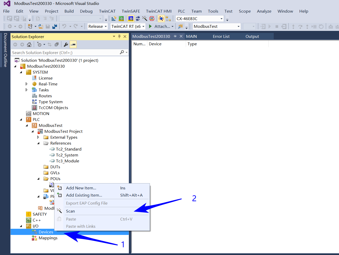Open the Release configuration selector
This screenshot has width=339, height=255.
97,26
